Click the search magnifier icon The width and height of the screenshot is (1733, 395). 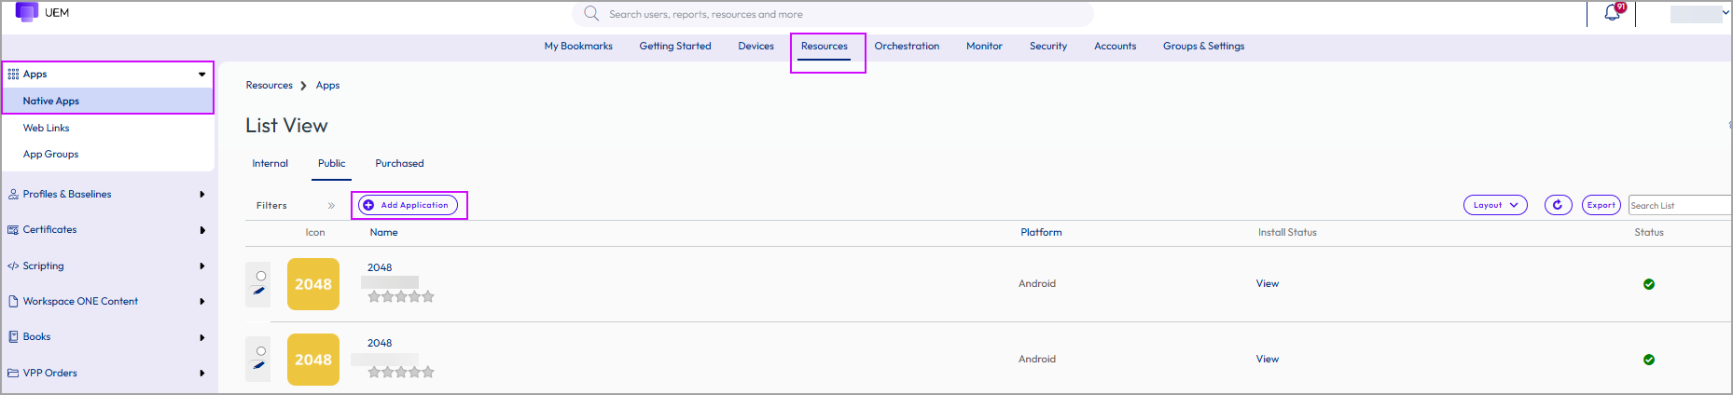[591, 14]
